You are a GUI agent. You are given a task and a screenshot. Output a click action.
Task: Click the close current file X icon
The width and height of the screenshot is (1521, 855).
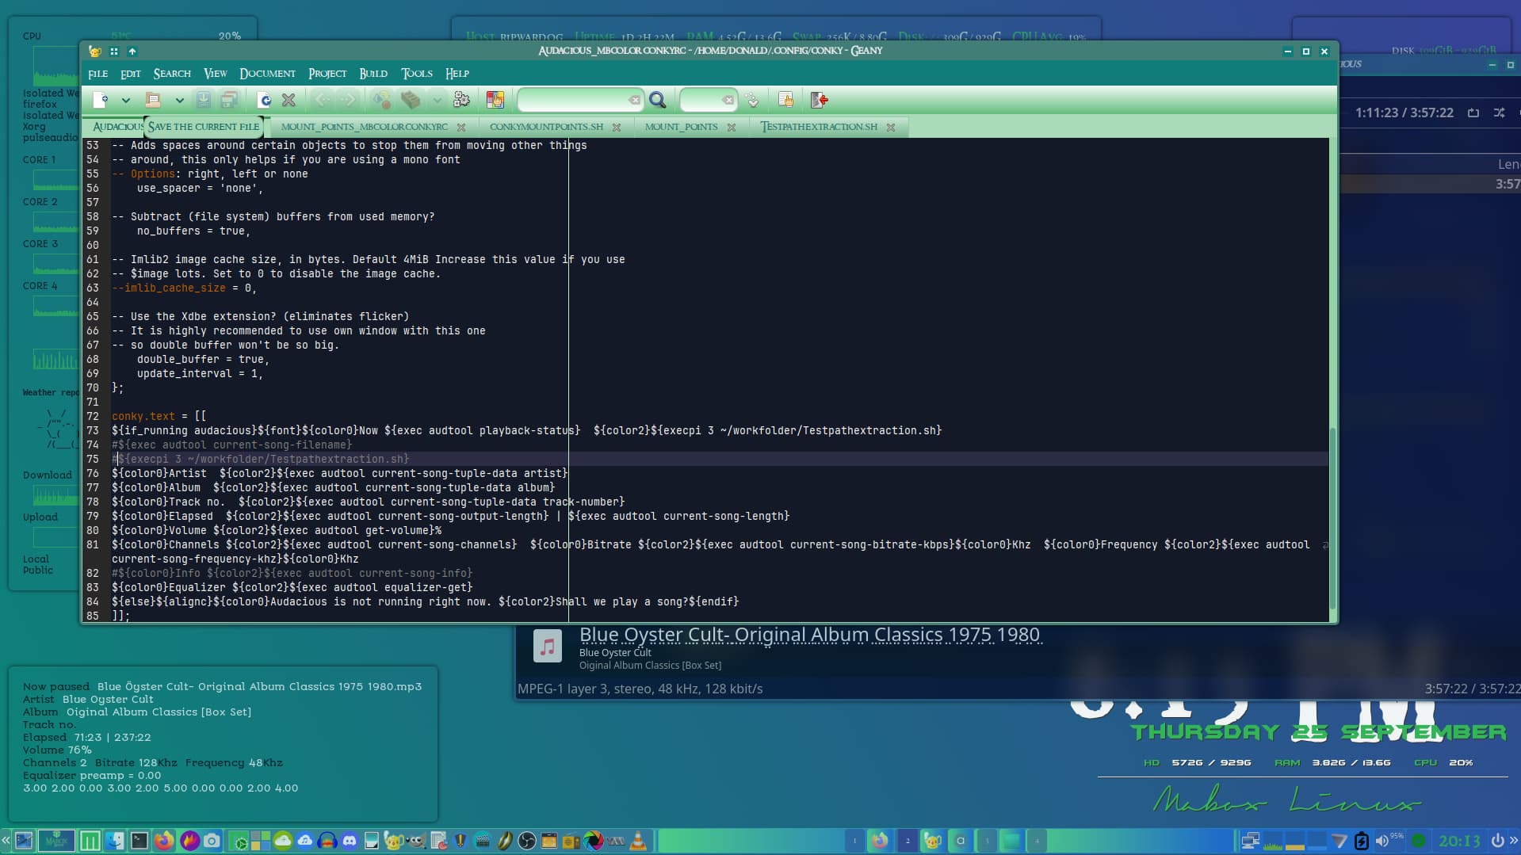tap(289, 100)
